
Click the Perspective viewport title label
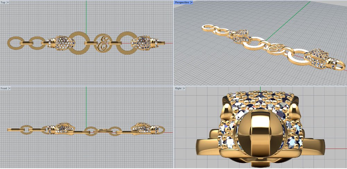coord(182,2)
